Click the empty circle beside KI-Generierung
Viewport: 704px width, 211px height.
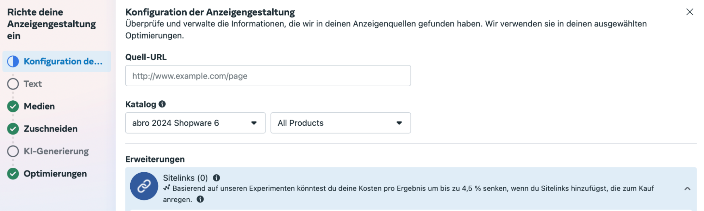pos(13,151)
